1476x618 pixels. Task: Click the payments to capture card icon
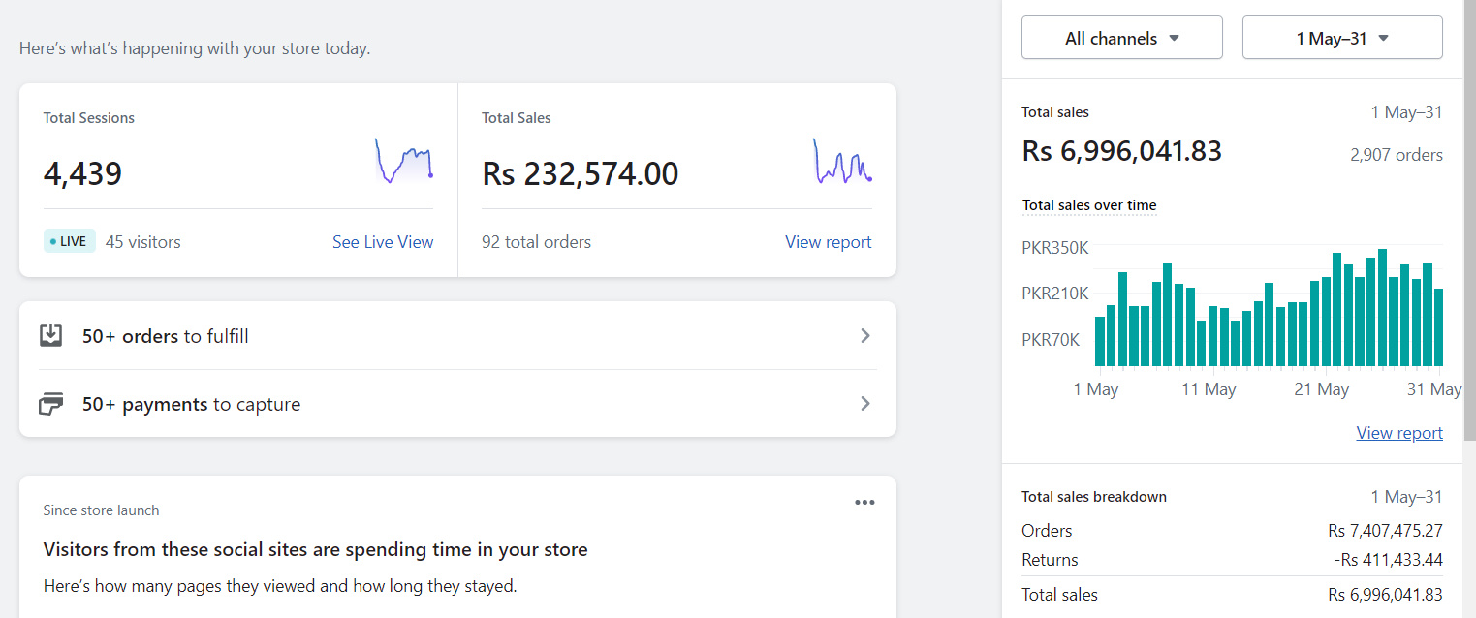[50, 404]
